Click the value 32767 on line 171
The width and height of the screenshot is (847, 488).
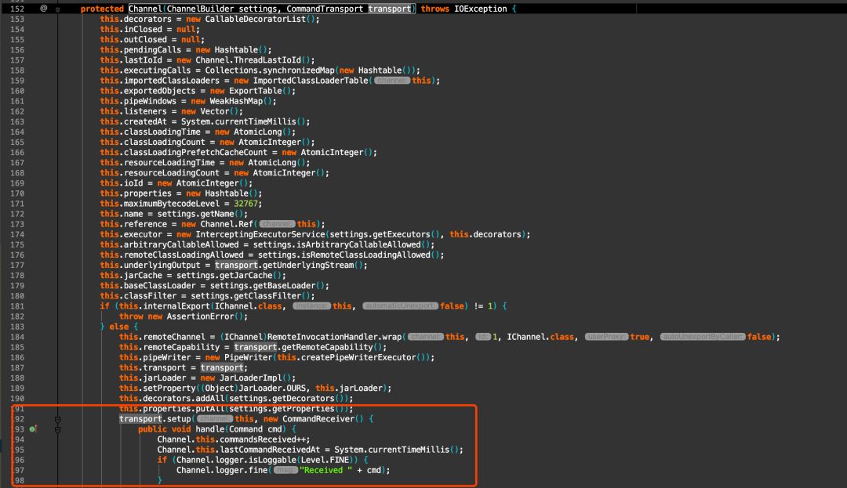click(x=245, y=204)
